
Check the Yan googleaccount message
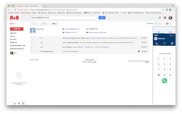pos(32,51)
